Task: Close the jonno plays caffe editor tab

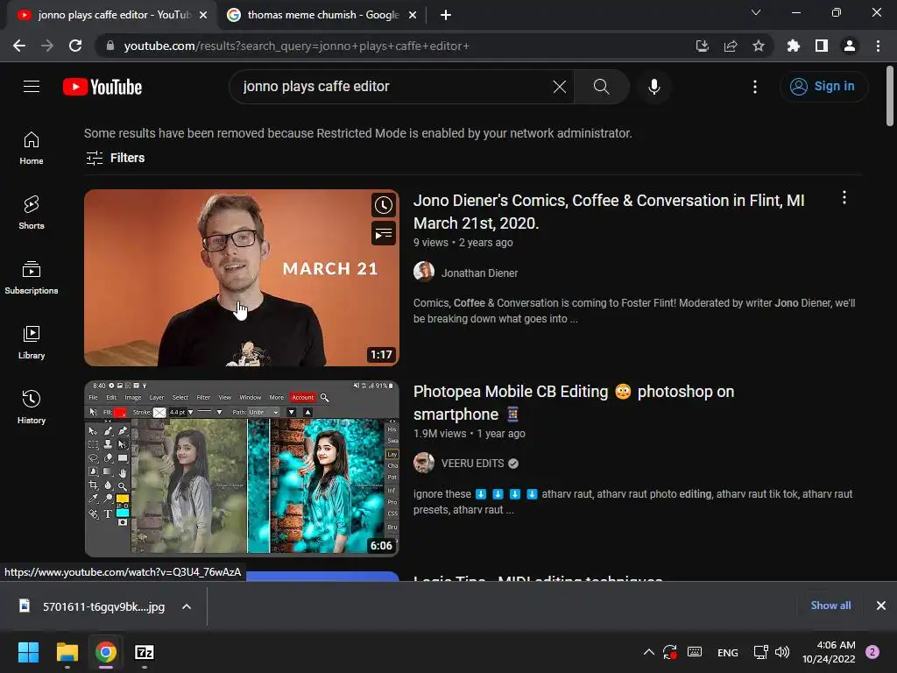Action: point(203,15)
